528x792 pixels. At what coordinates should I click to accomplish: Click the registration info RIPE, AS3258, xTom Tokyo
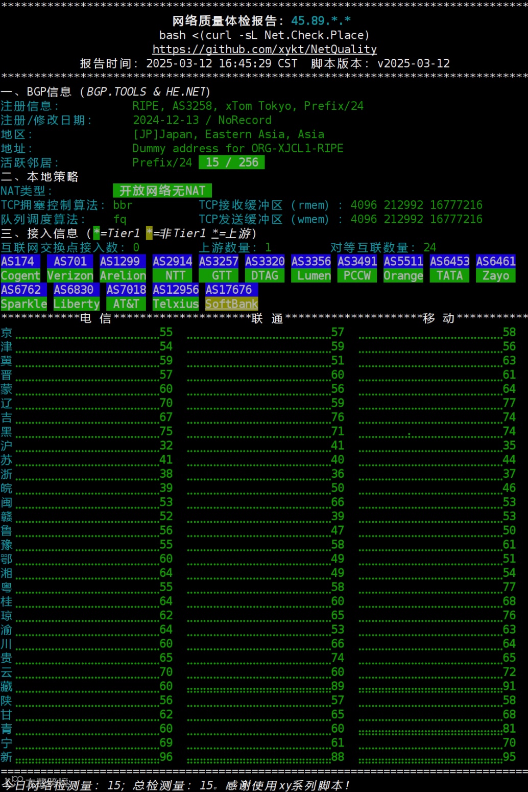tap(248, 106)
